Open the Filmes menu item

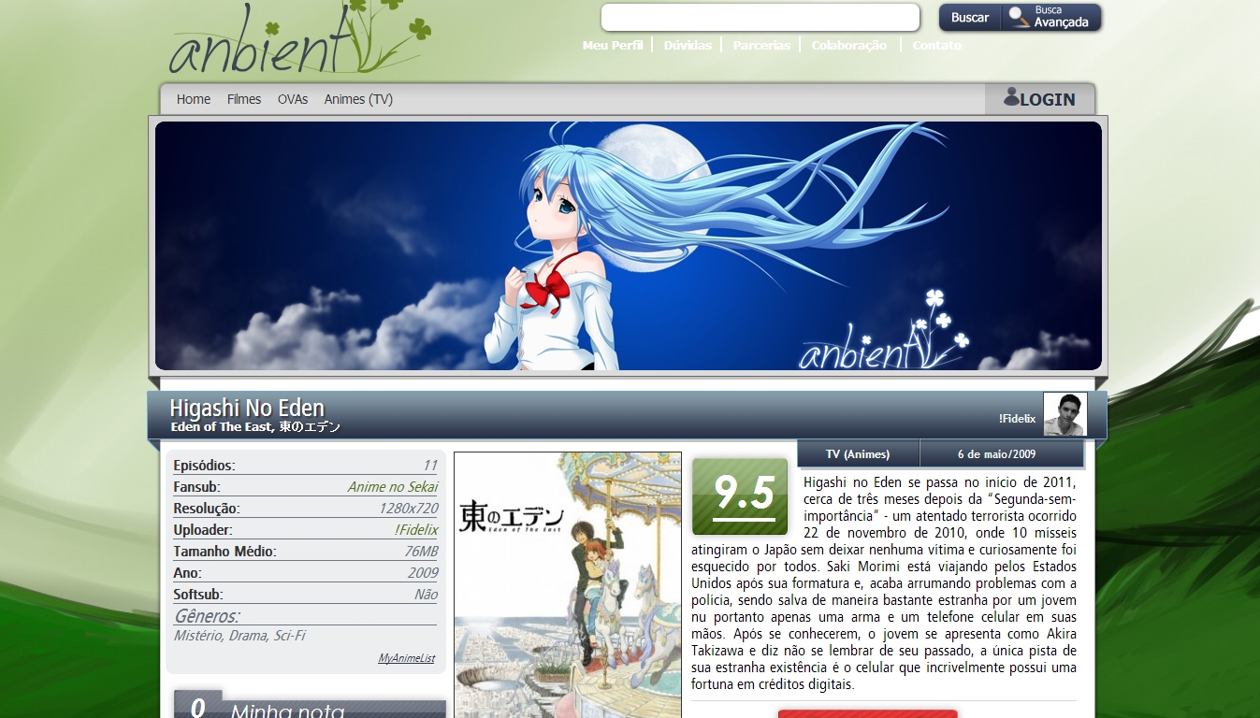pos(244,99)
